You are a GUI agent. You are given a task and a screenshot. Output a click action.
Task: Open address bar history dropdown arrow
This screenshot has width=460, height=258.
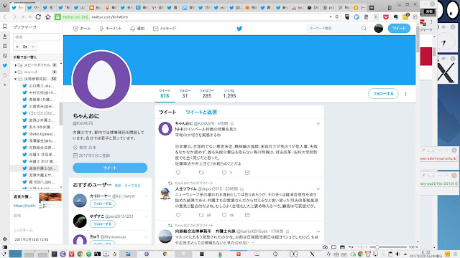[331, 17]
